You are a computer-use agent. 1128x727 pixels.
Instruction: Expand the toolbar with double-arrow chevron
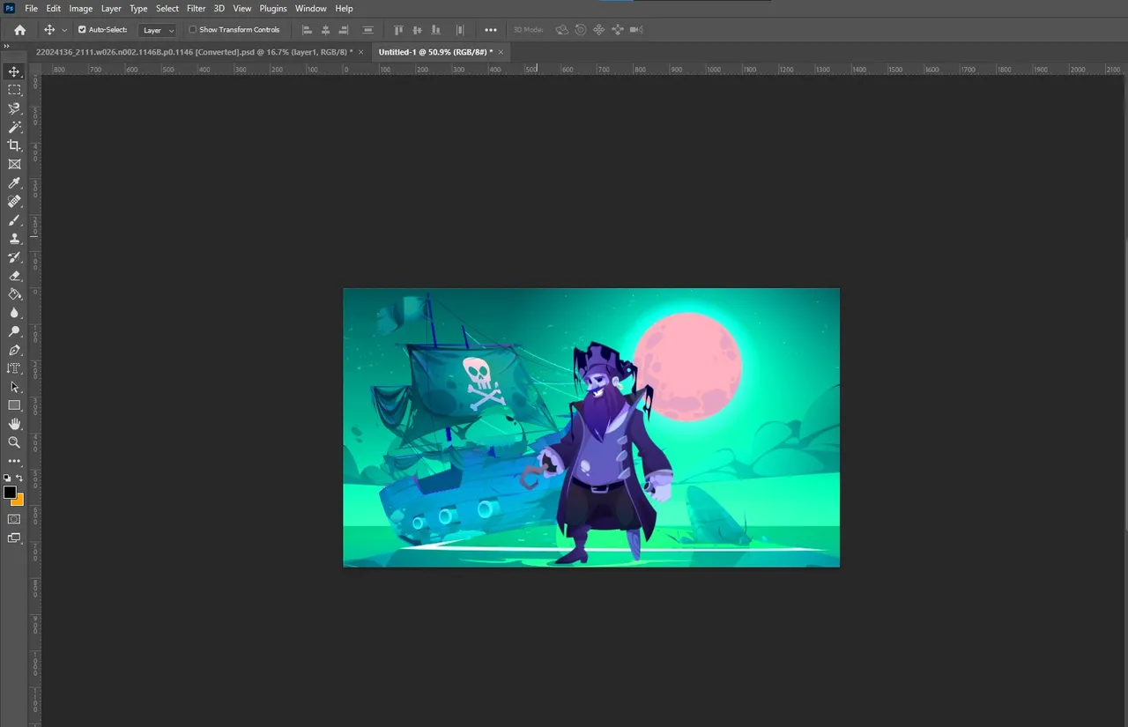[7, 46]
